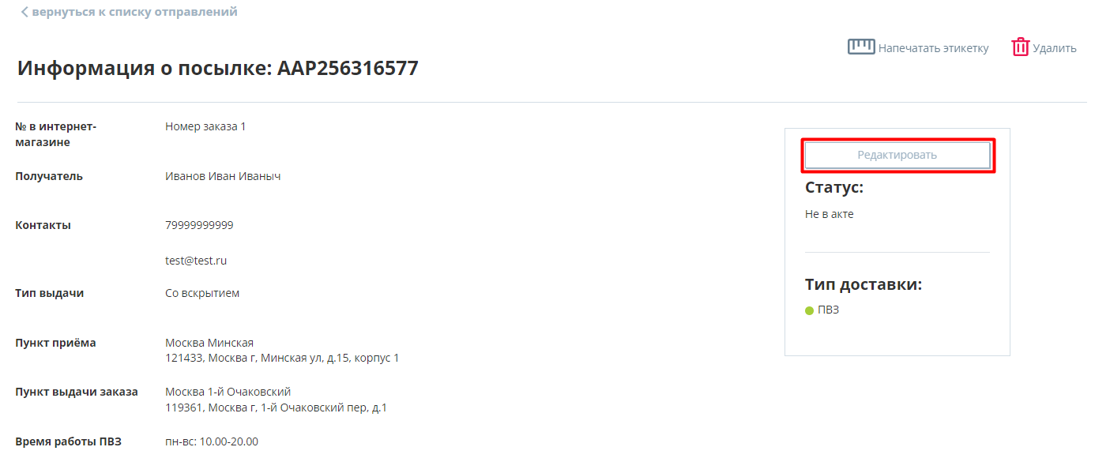Viewport: 1095px width, 462px height.
Task: Click the email test@test.ru
Action: pyautogui.click(x=196, y=261)
